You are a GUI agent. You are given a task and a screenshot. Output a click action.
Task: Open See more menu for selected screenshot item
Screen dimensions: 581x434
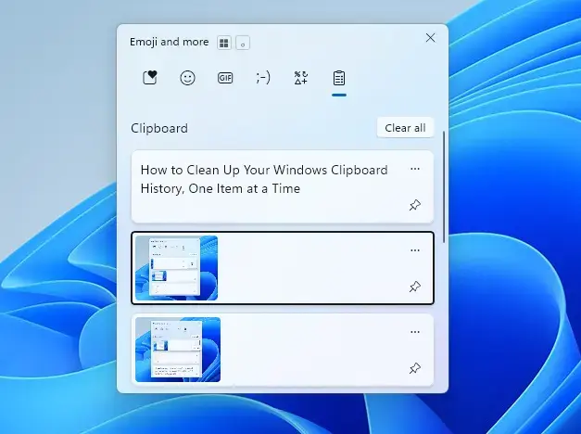[x=415, y=250]
